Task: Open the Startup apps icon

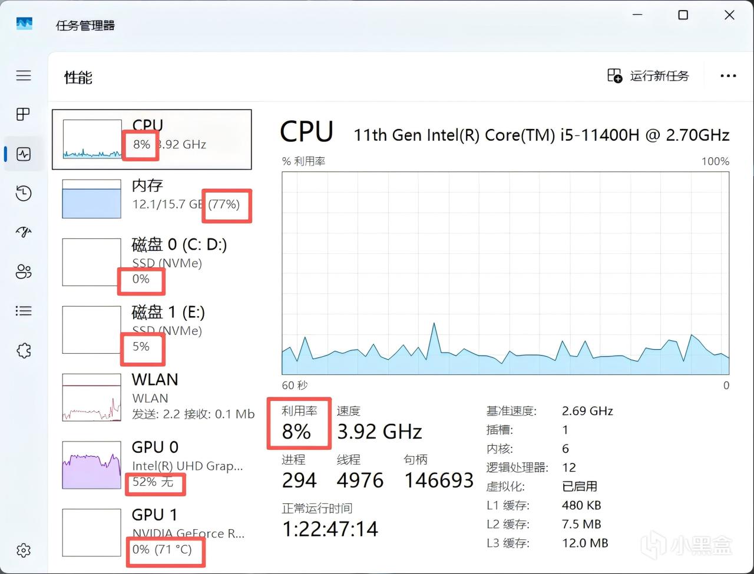Action: (24, 232)
